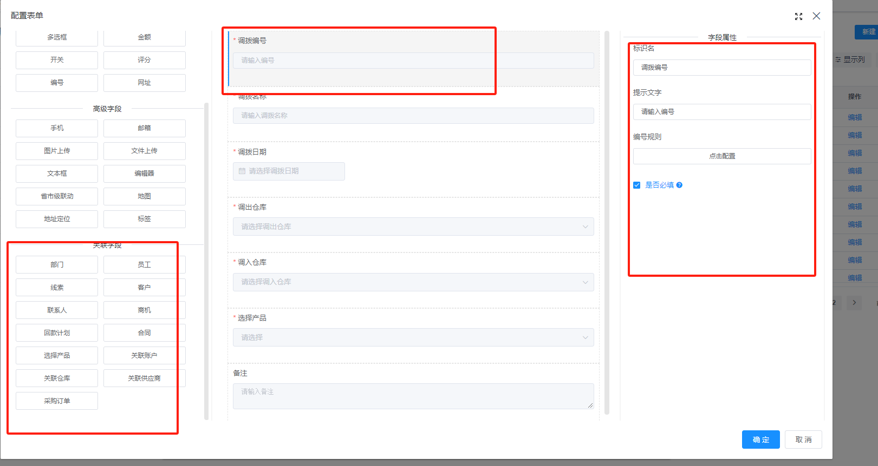Viewport: 878px width, 466px height.
Task: Open the 调拨日期 date picker field
Action: pos(289,171)
